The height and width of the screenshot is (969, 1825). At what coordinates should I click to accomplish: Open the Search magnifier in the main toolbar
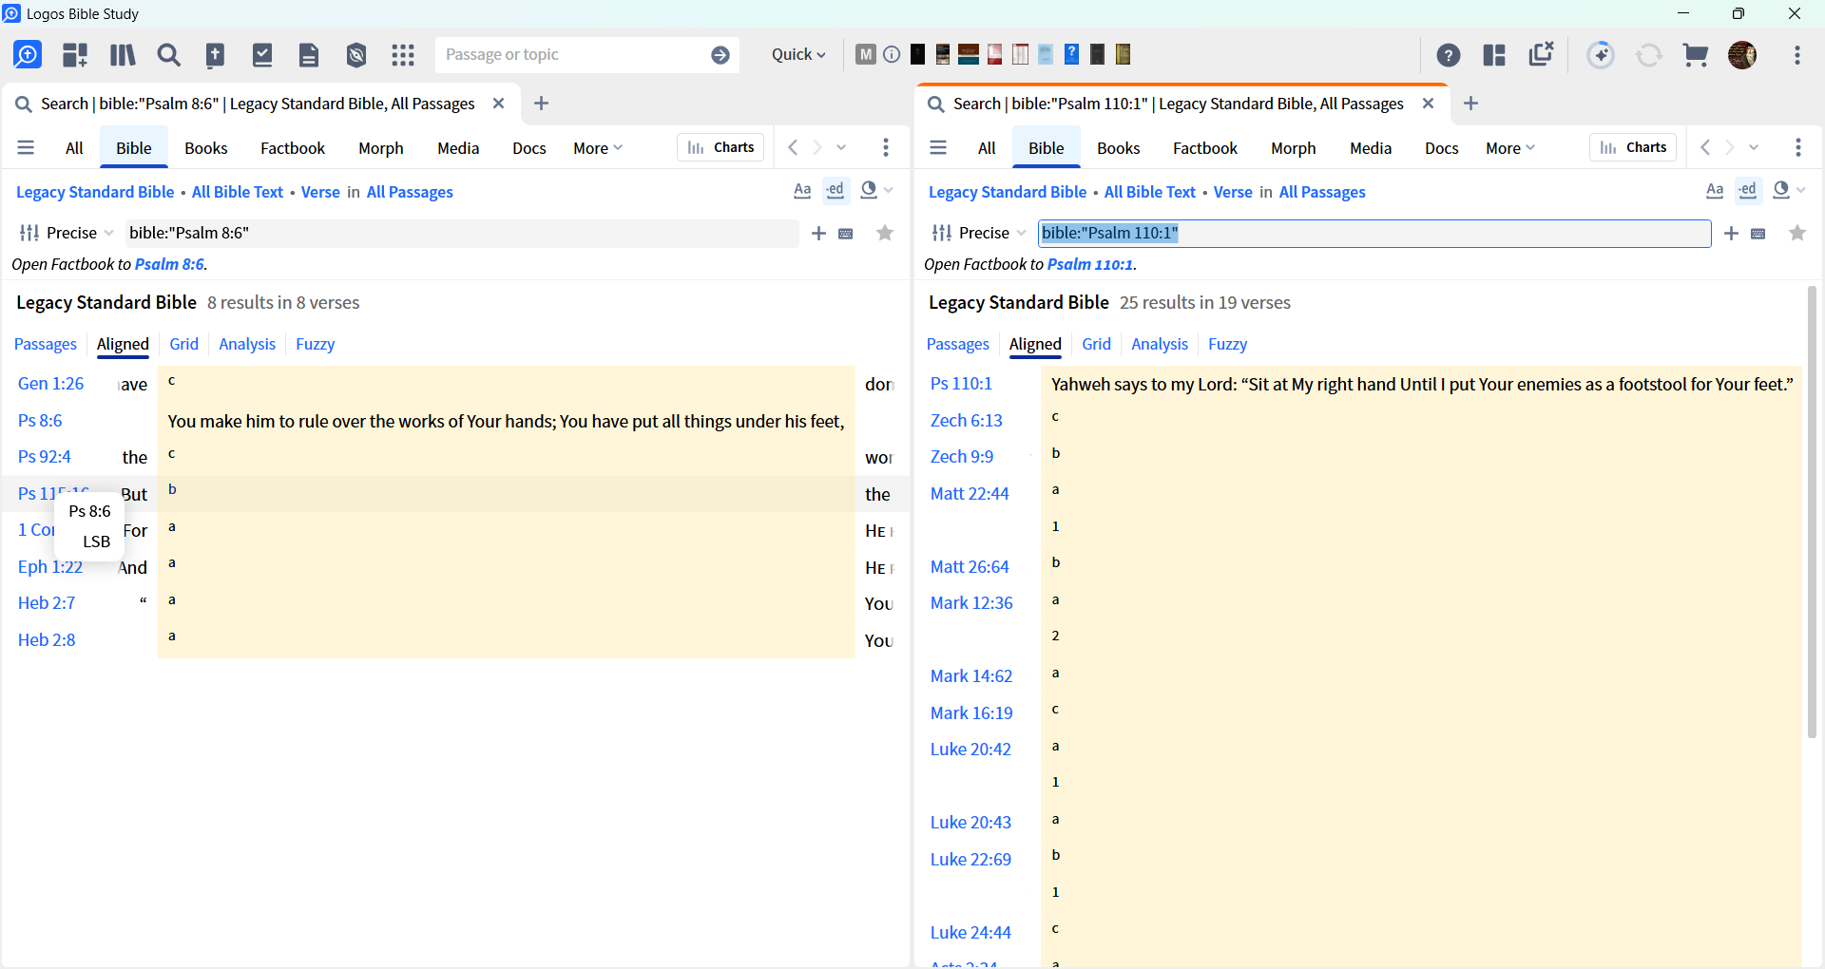[169, 55]
